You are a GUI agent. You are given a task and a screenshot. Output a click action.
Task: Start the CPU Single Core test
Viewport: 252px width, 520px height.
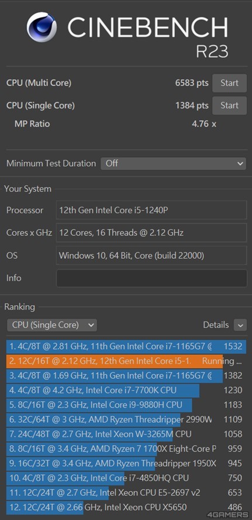click(229, 105)
